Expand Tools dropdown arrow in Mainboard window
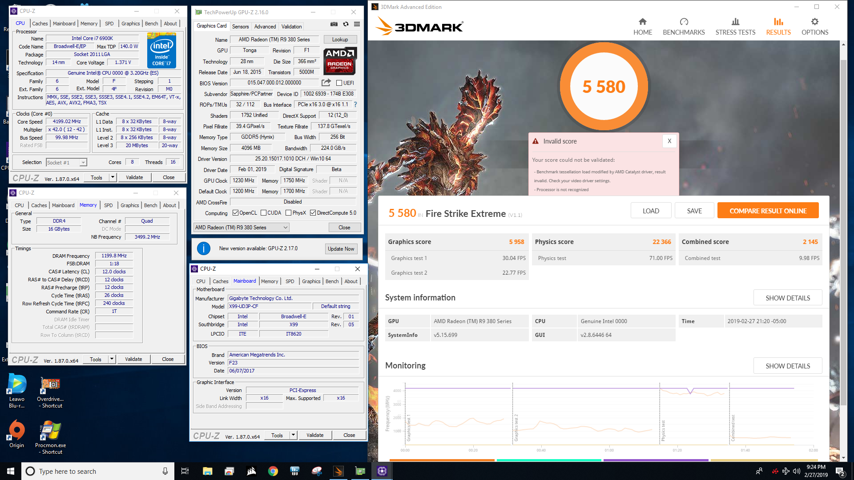854x480 pixels. click(x=293, y=435)
